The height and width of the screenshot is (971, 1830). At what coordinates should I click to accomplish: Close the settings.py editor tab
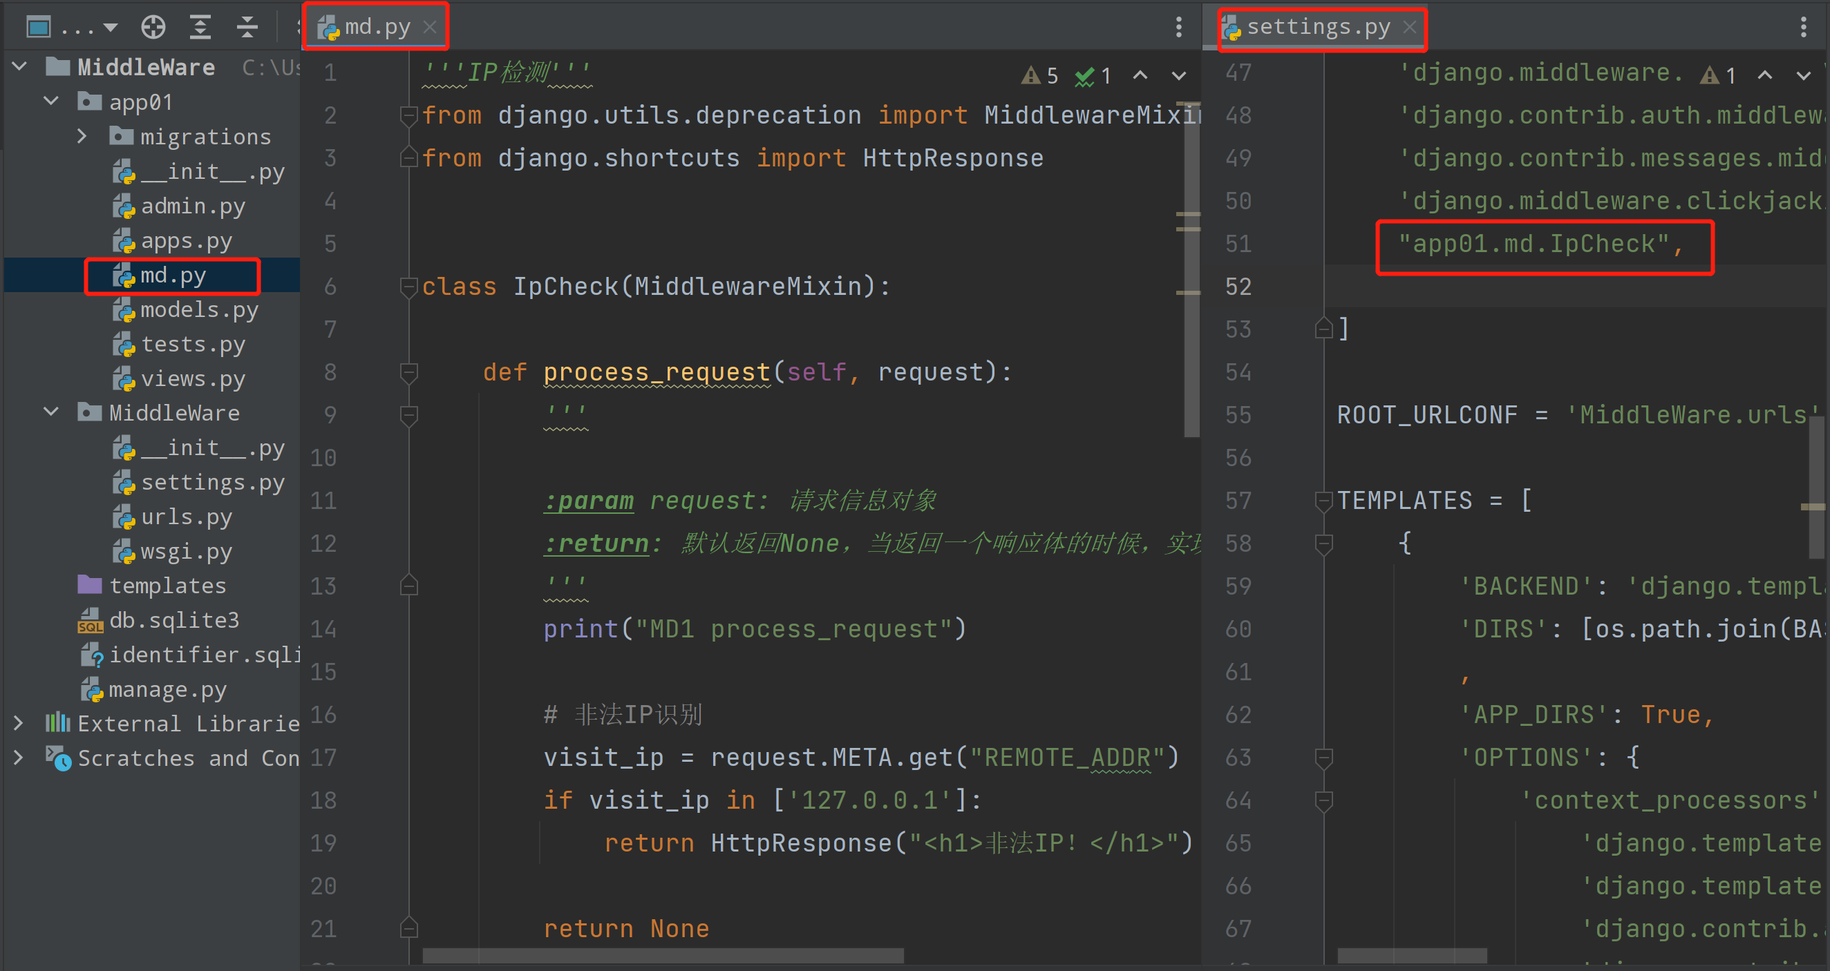pyautogui.click(x=1410, y=27)
